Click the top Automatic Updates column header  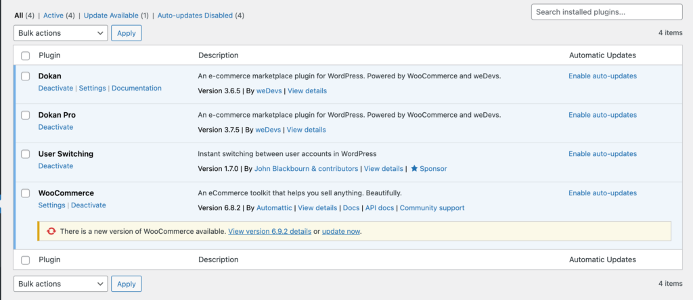(602, 55)
